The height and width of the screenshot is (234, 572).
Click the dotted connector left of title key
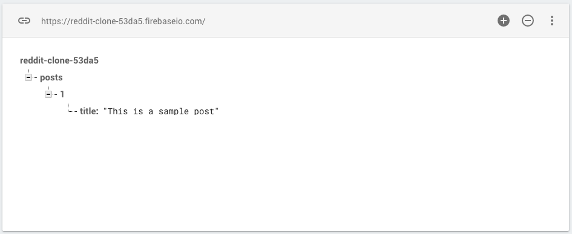72,108
